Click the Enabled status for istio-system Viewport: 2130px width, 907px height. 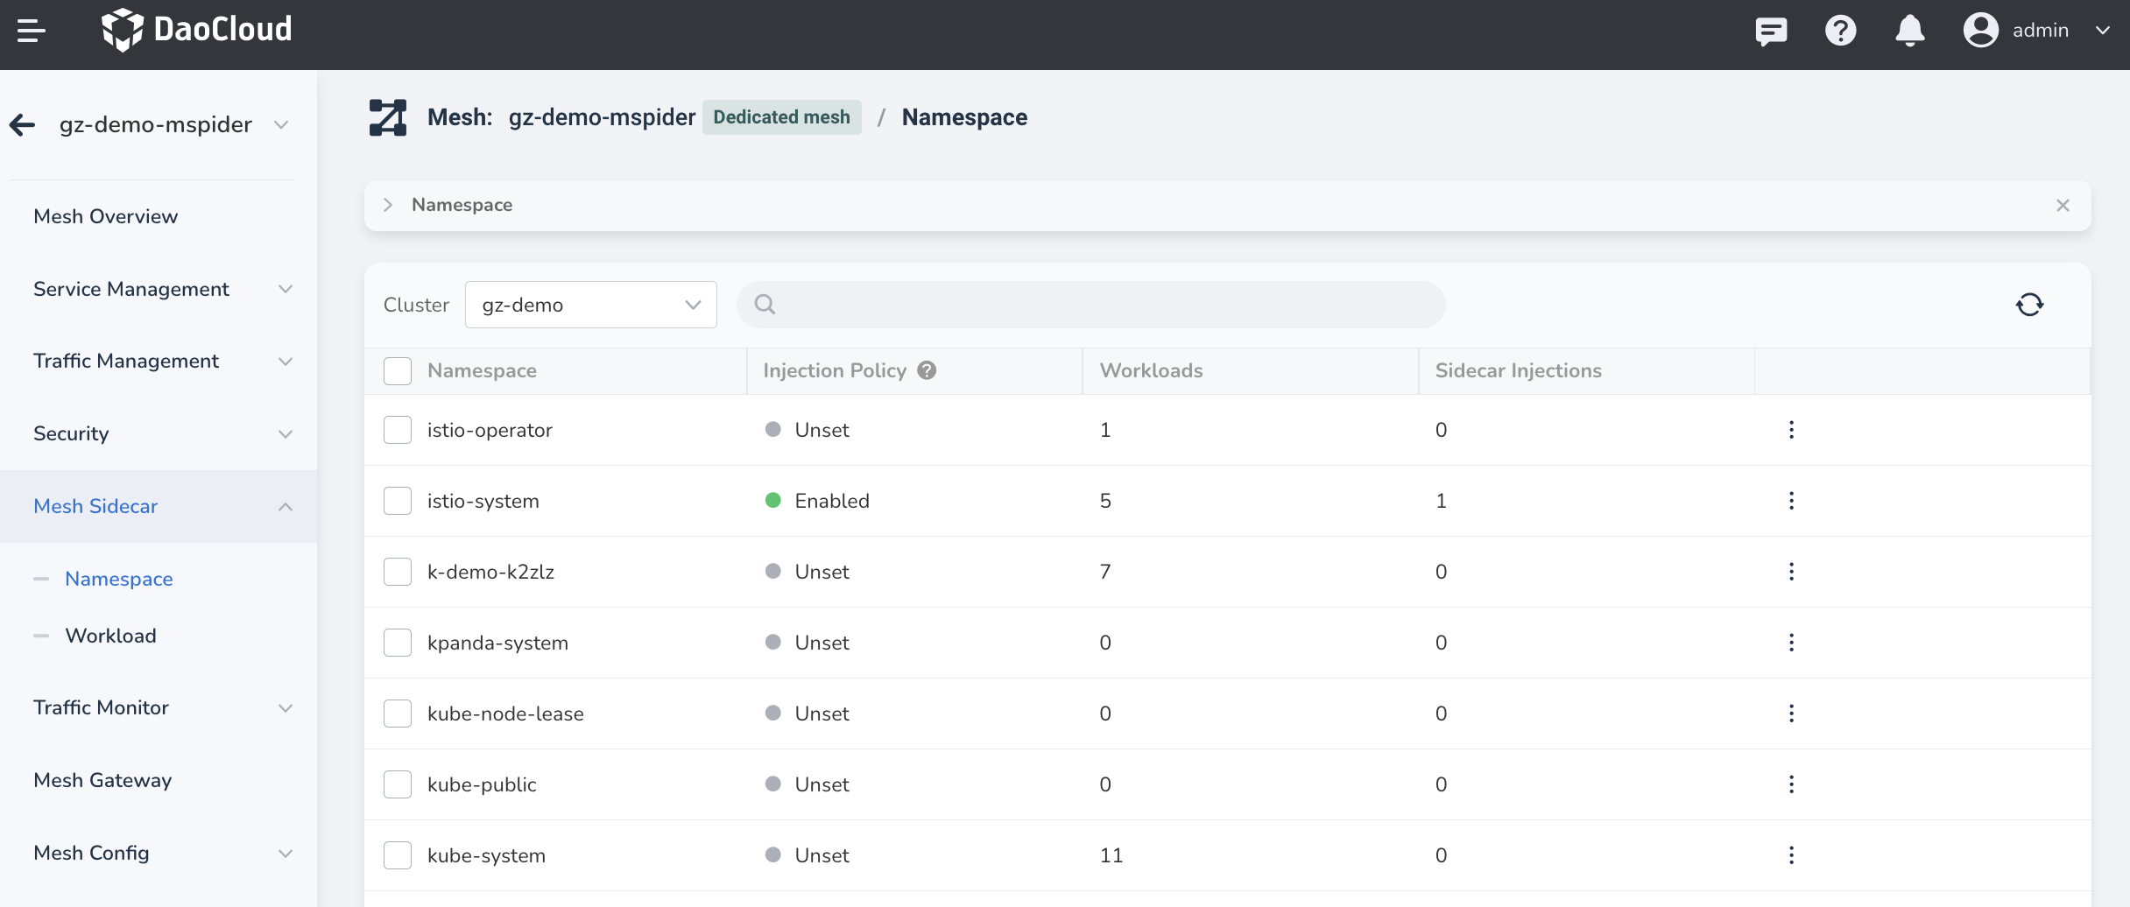click(x=832, y=501)
